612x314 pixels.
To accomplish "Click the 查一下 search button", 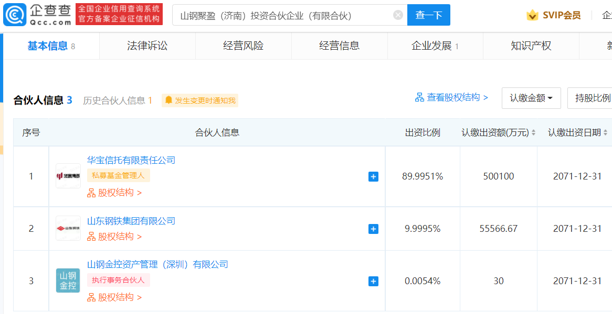I will point(428,15).
